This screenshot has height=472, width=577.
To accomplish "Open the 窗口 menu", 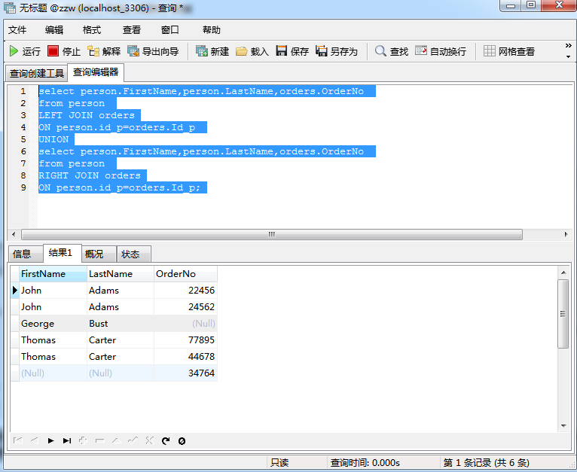I will coord(170,30).
